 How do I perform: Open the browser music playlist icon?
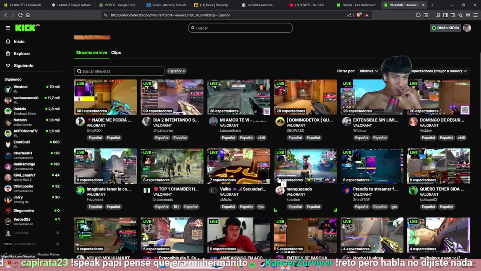point(438,15)
